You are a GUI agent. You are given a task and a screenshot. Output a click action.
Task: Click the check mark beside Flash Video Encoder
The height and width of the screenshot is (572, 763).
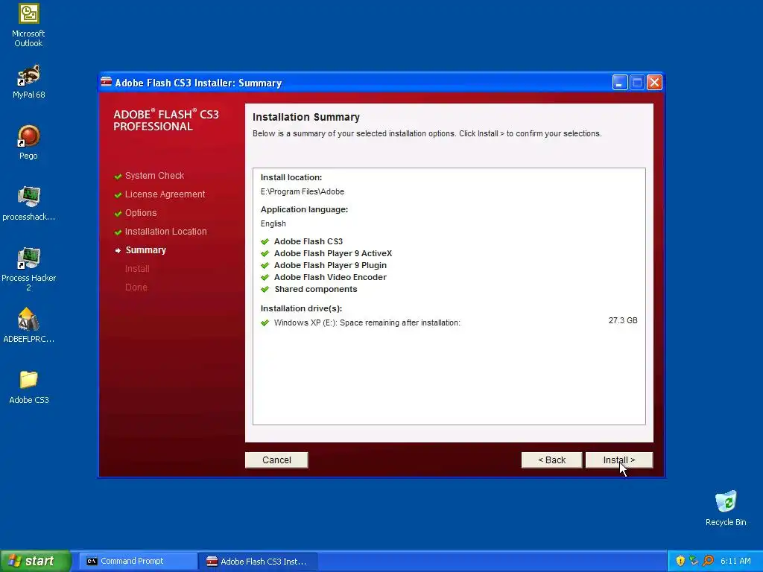coord(265,277)
